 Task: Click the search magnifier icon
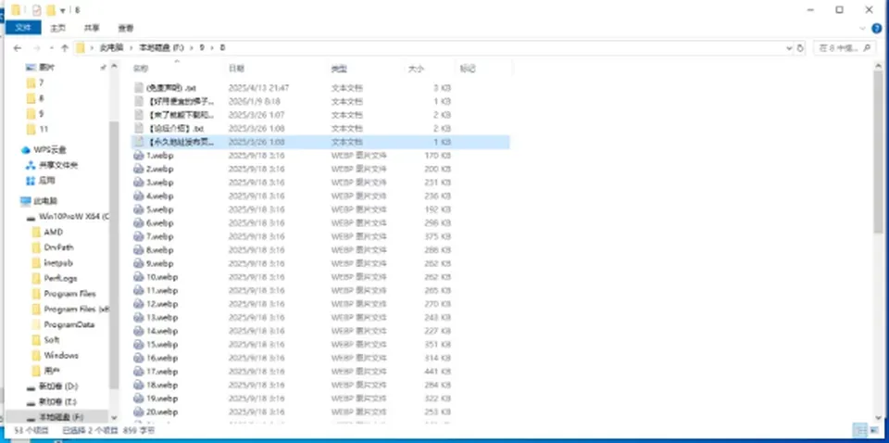pyautogui.click(x=867, y=48)
